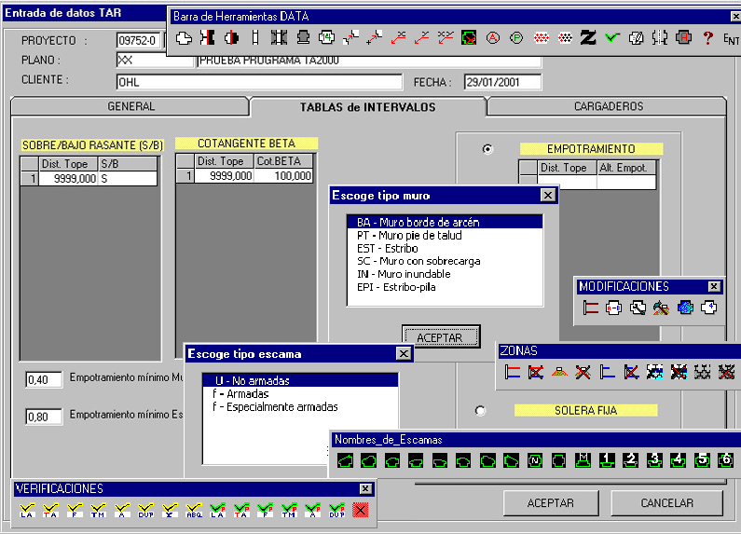Image resolution: width=741 pixels, height=534 pixels.
Task: Click the green panel with red cross icon
Action: coord(469,38)
